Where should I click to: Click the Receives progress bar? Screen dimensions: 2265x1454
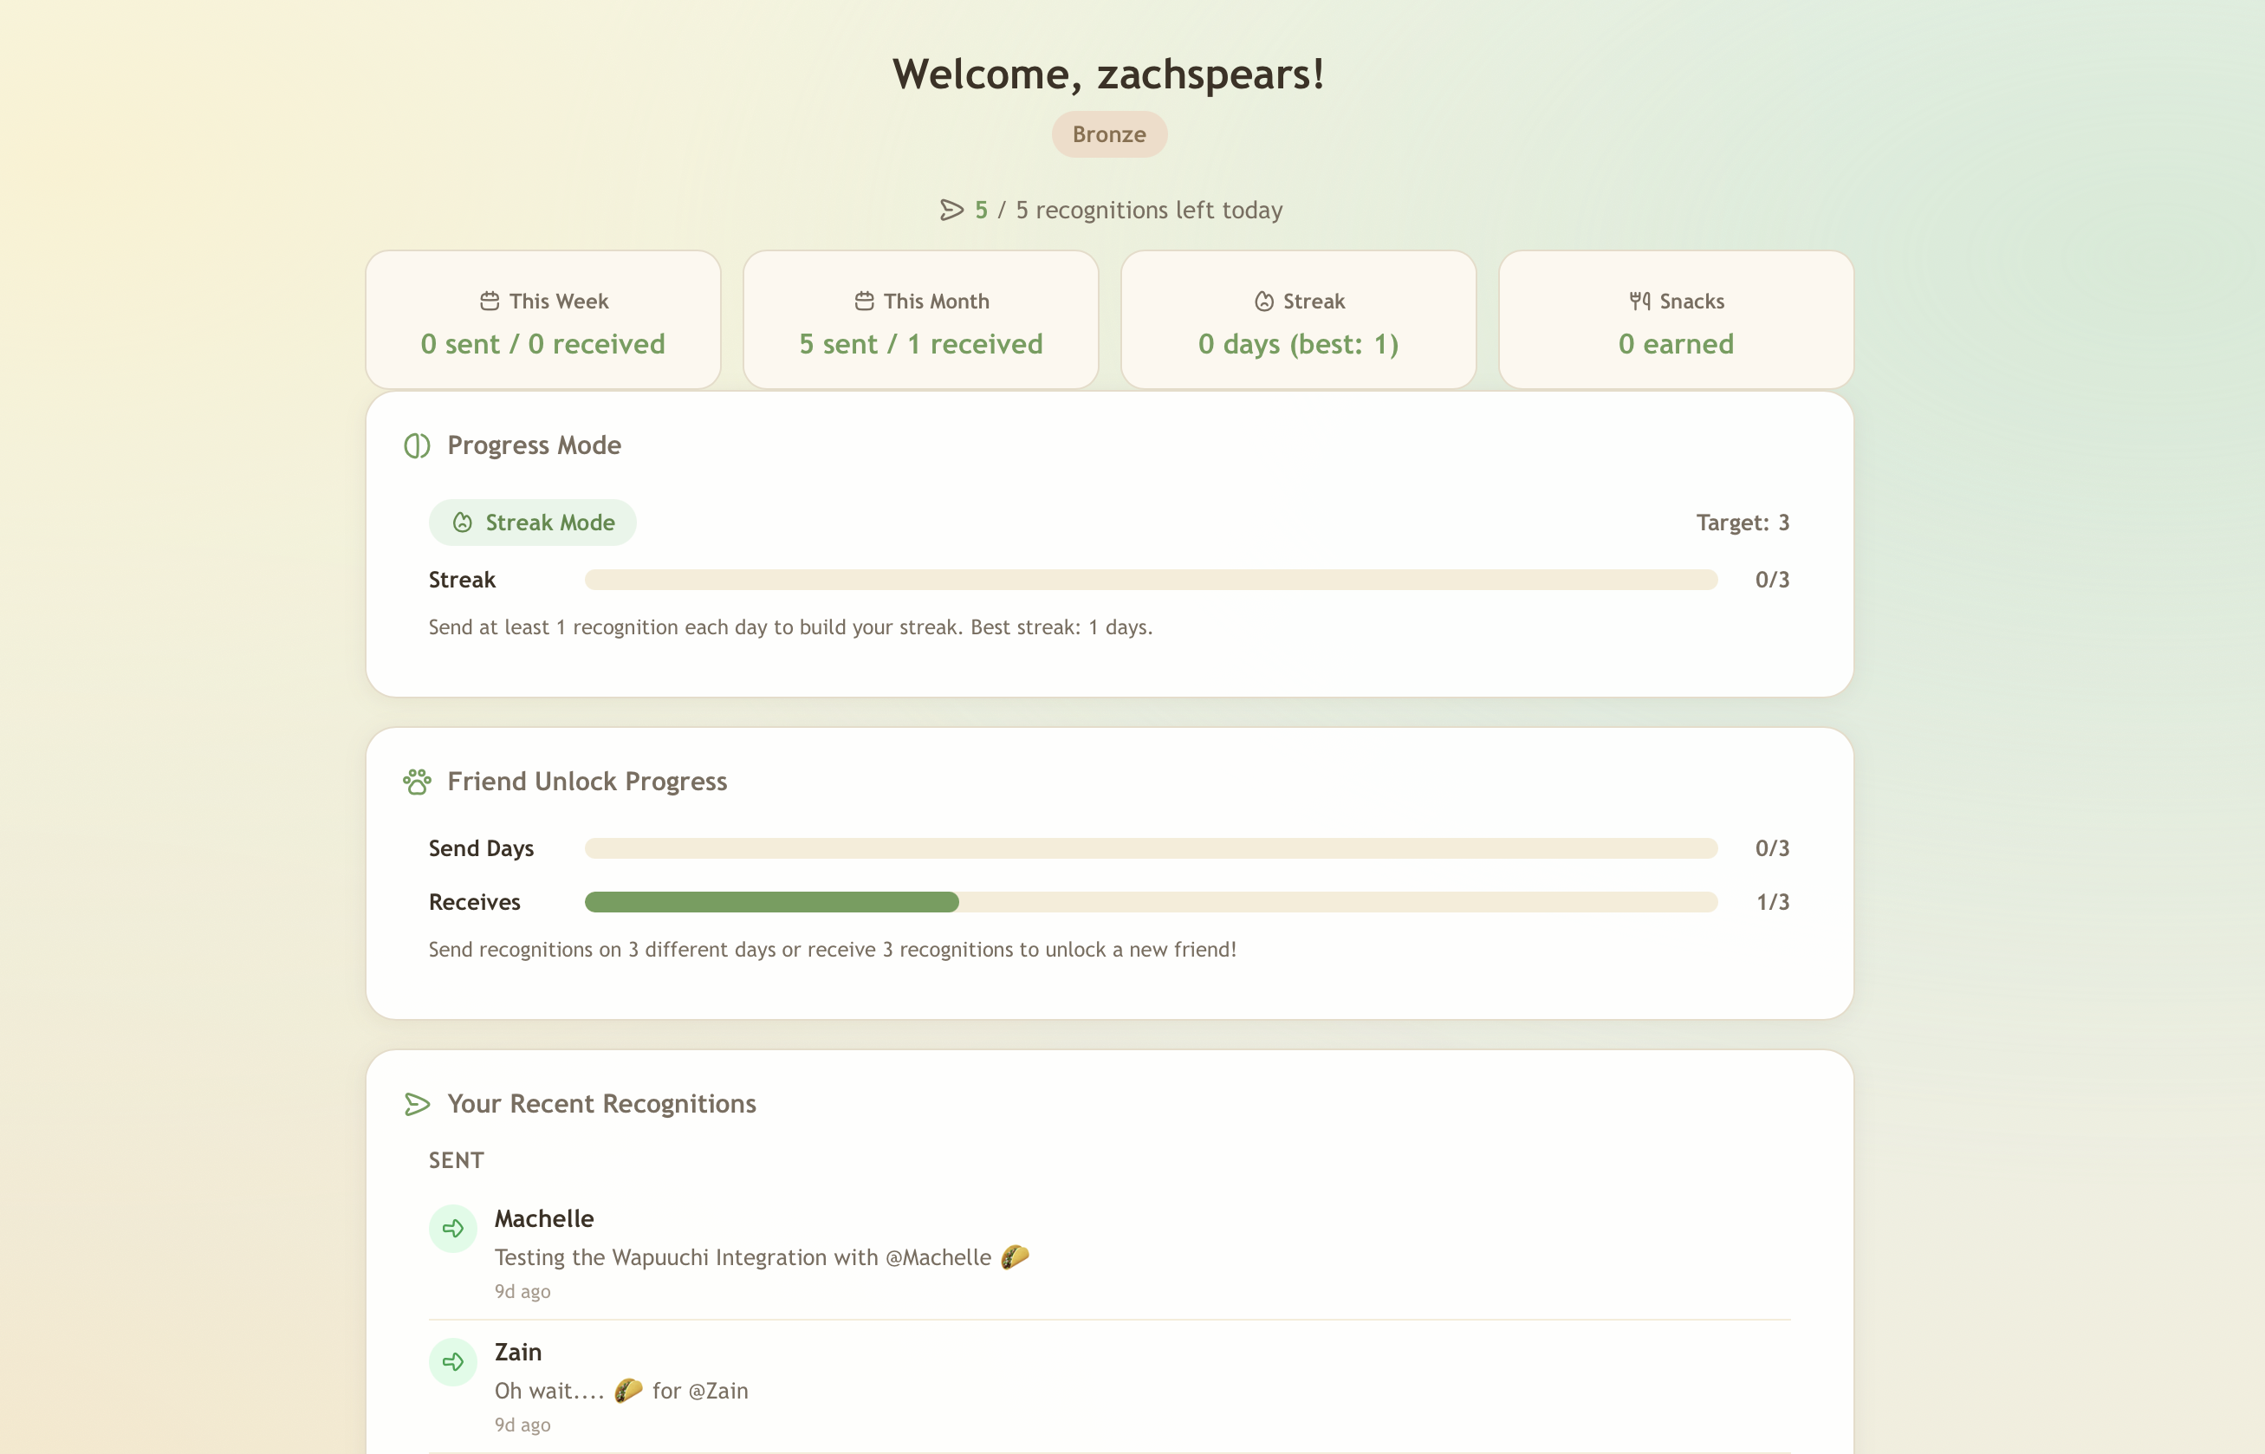pos(1150,902)
